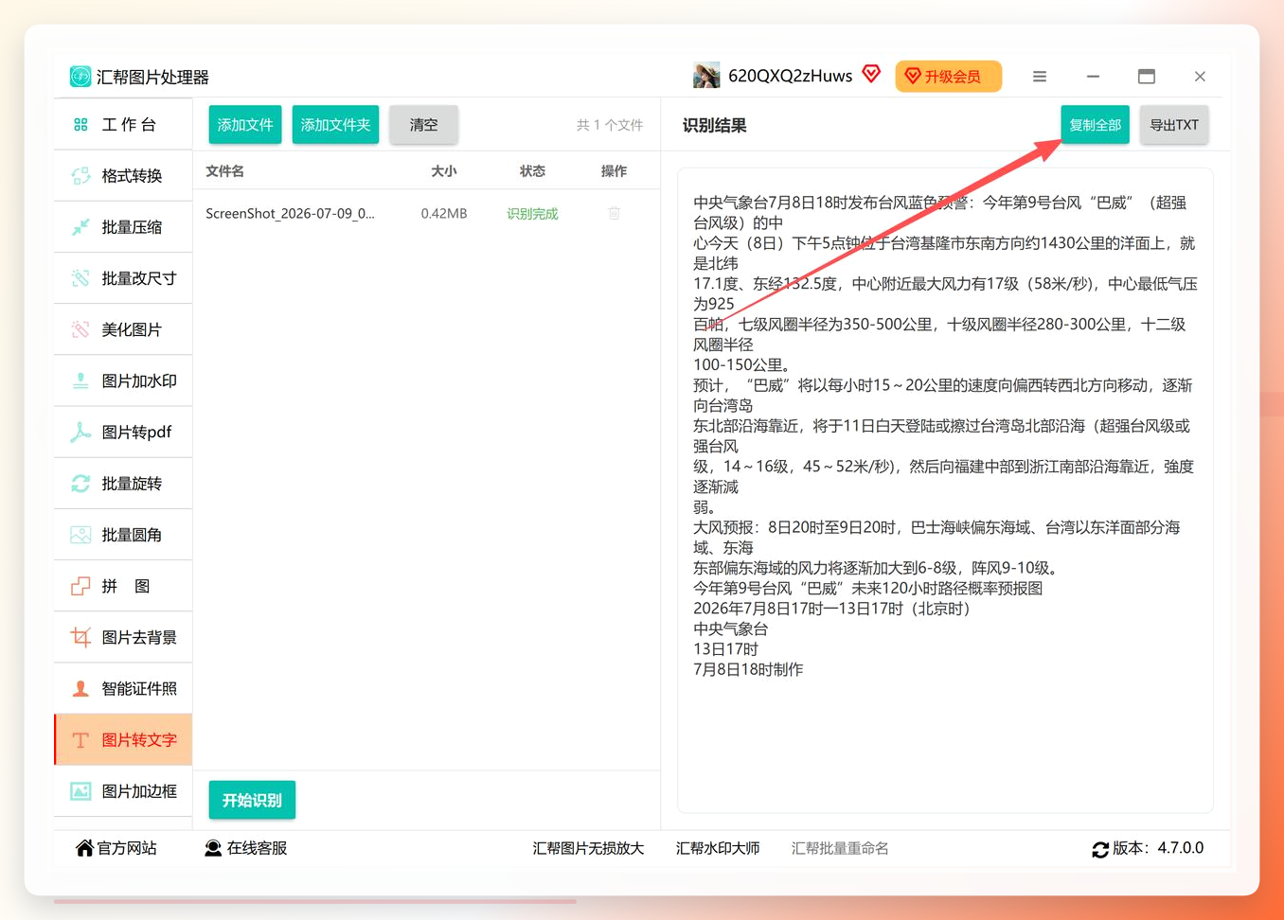Screen dimensions: 1284x920
Task: Click the 拼图 collage icon
Action: pos(80,586)
